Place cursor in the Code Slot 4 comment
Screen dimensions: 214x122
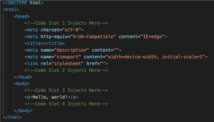click(66, 104)
